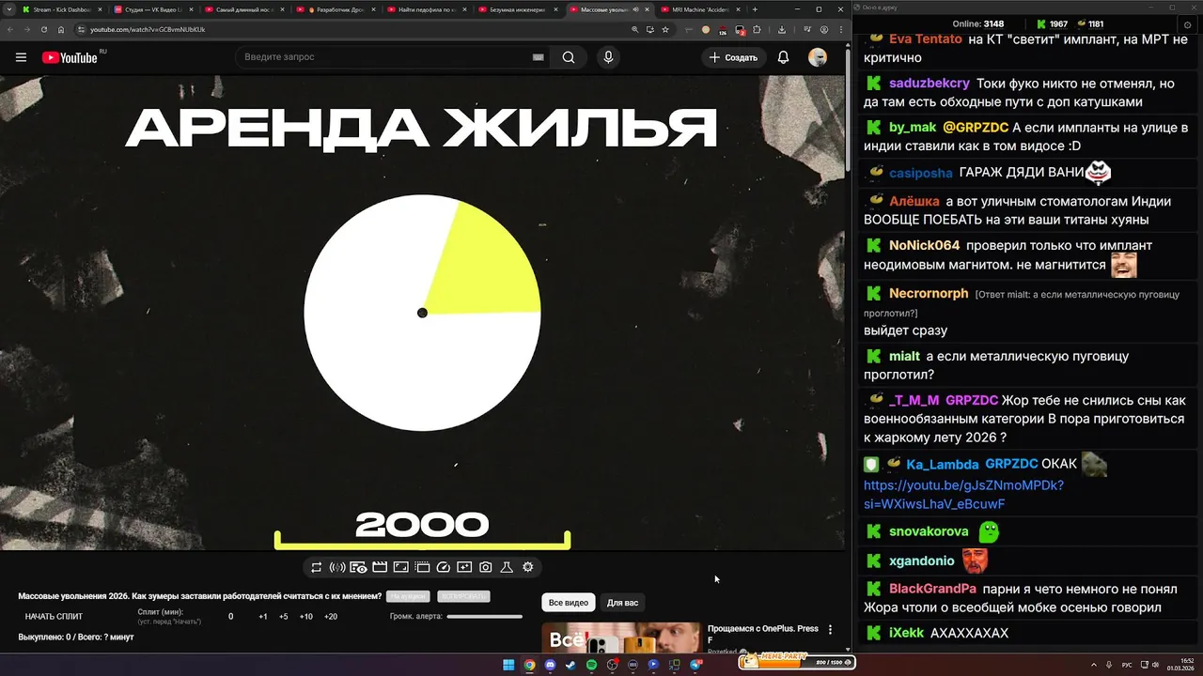Open the gear settings in player toolbar

point(528,567)
